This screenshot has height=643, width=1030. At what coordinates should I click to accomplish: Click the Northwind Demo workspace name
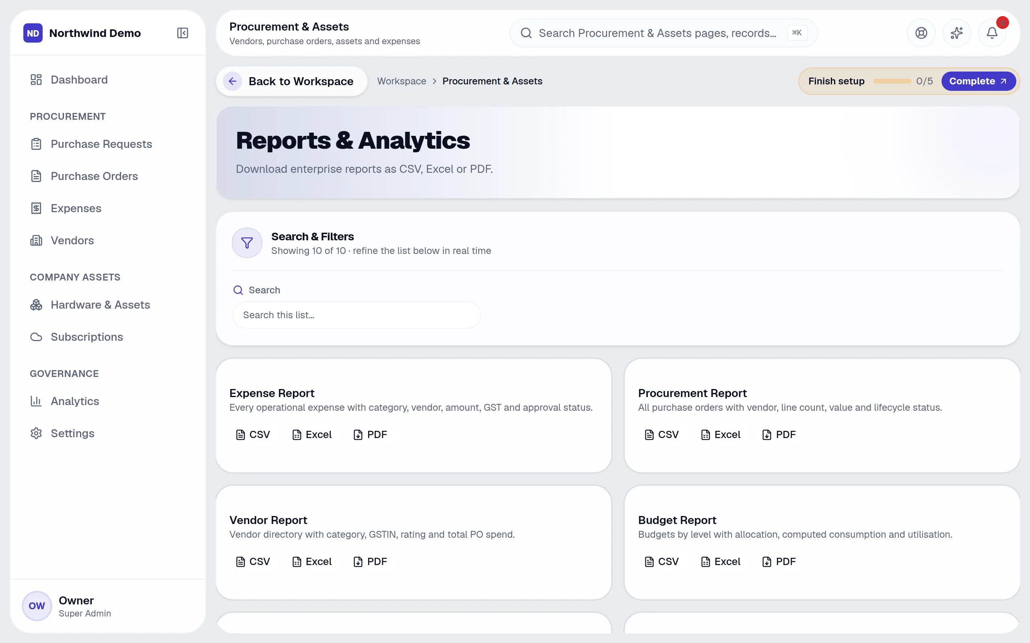point(95,33)
